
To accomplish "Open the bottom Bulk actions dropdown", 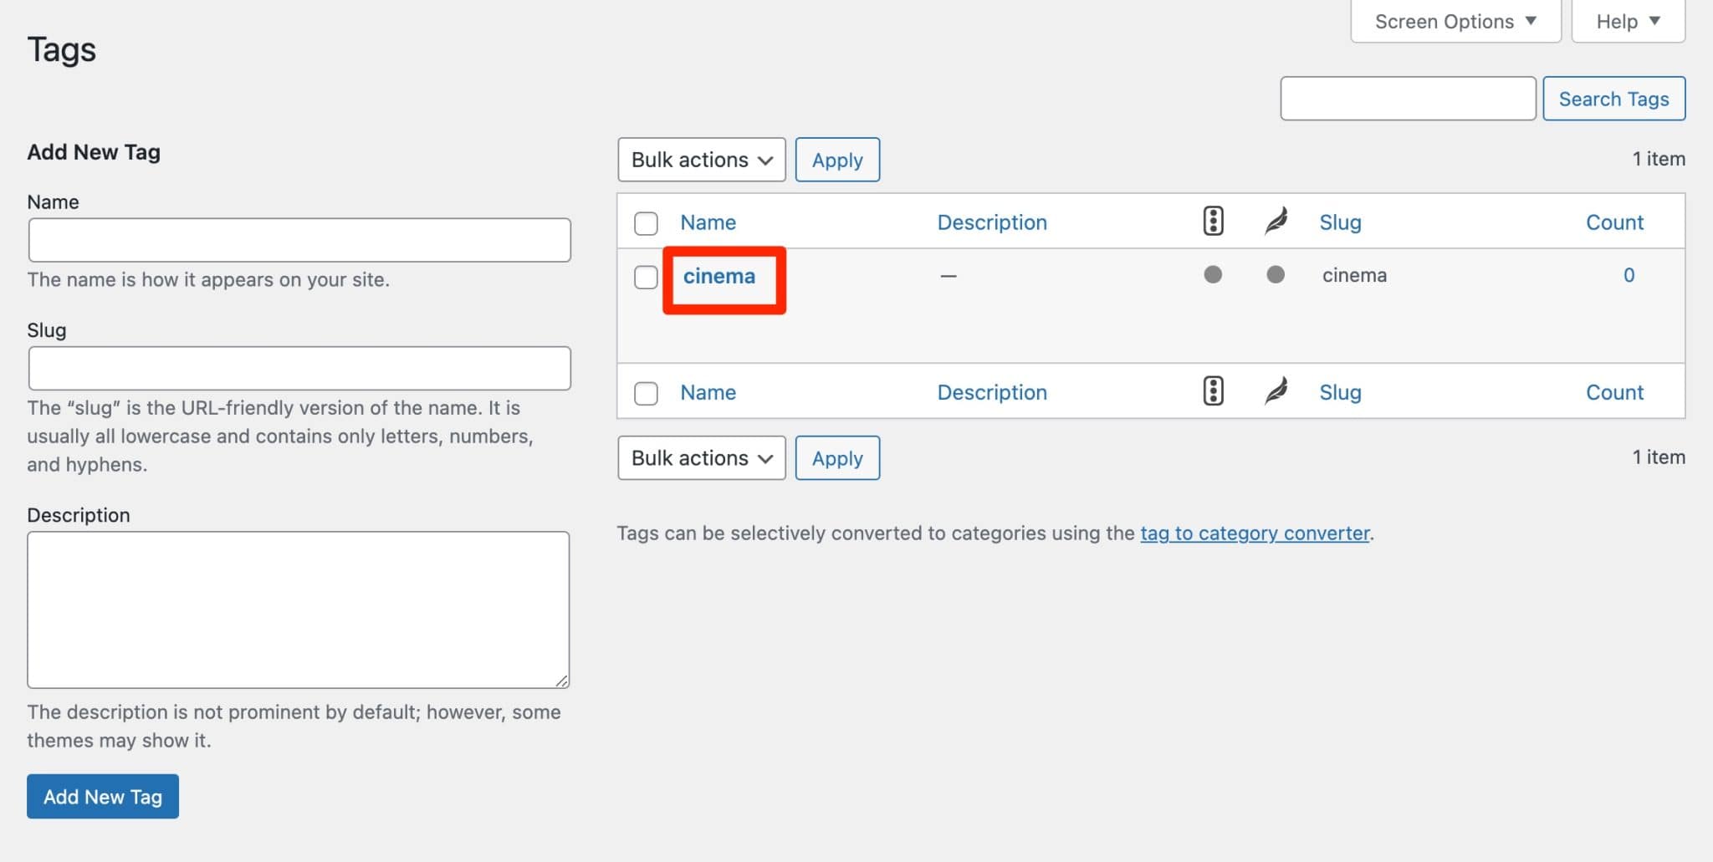I will coord(701,457).
